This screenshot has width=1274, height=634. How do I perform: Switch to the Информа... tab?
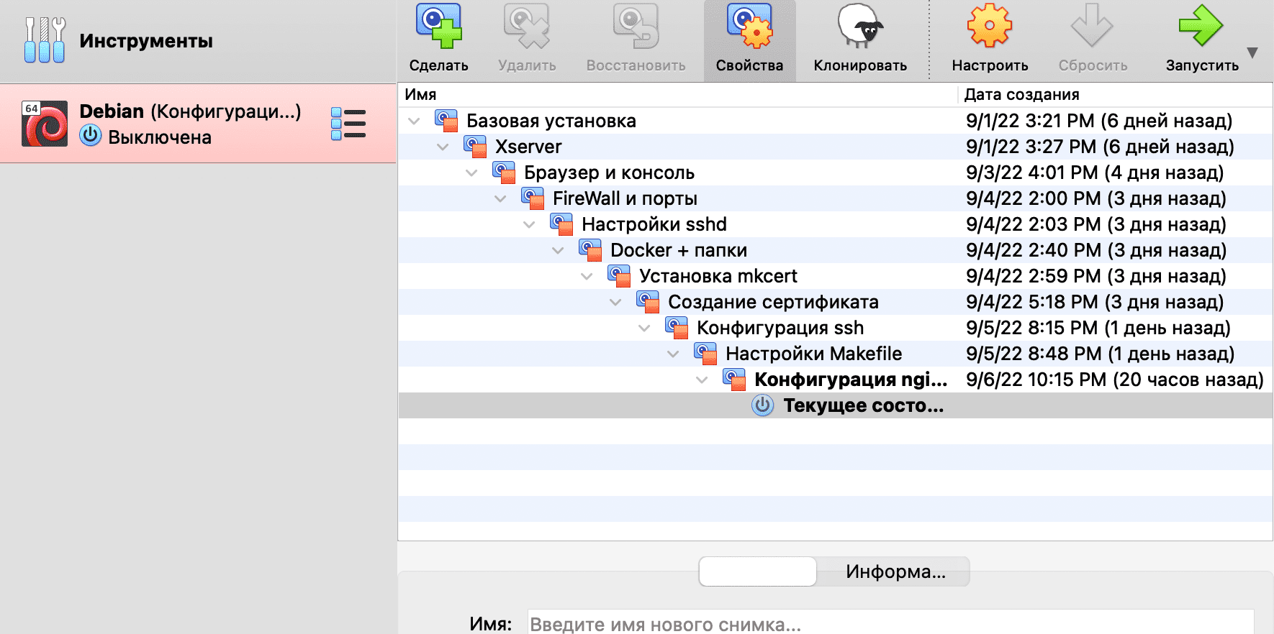point(895,571)
